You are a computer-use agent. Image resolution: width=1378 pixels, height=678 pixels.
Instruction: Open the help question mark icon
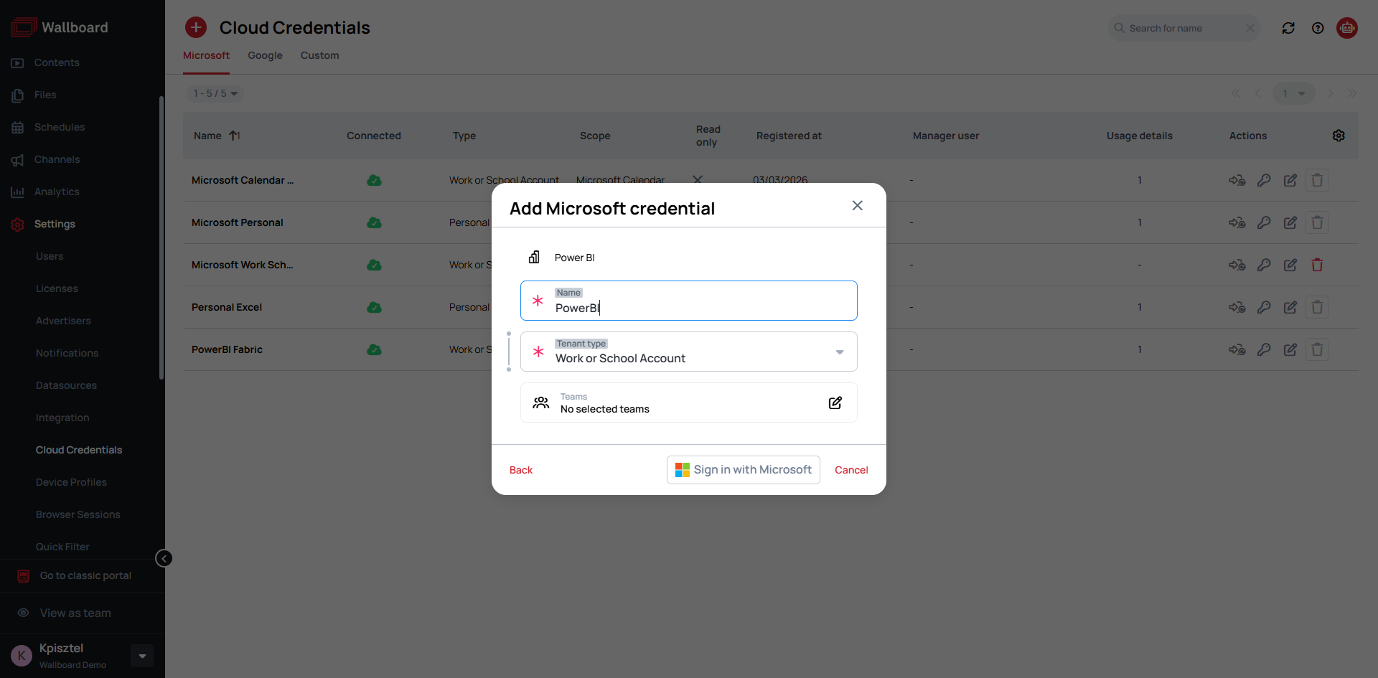pyautogui.click(x=1318, y=28)
